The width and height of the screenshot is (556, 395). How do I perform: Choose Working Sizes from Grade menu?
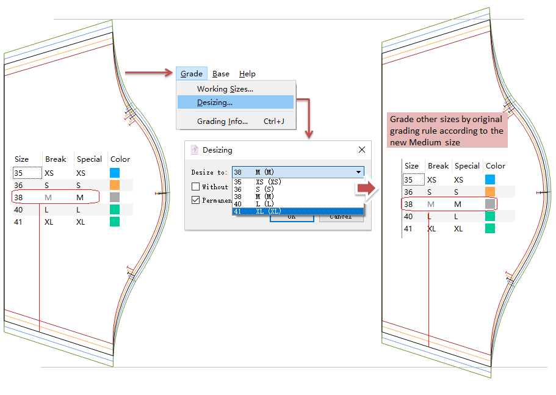point(225,89)
